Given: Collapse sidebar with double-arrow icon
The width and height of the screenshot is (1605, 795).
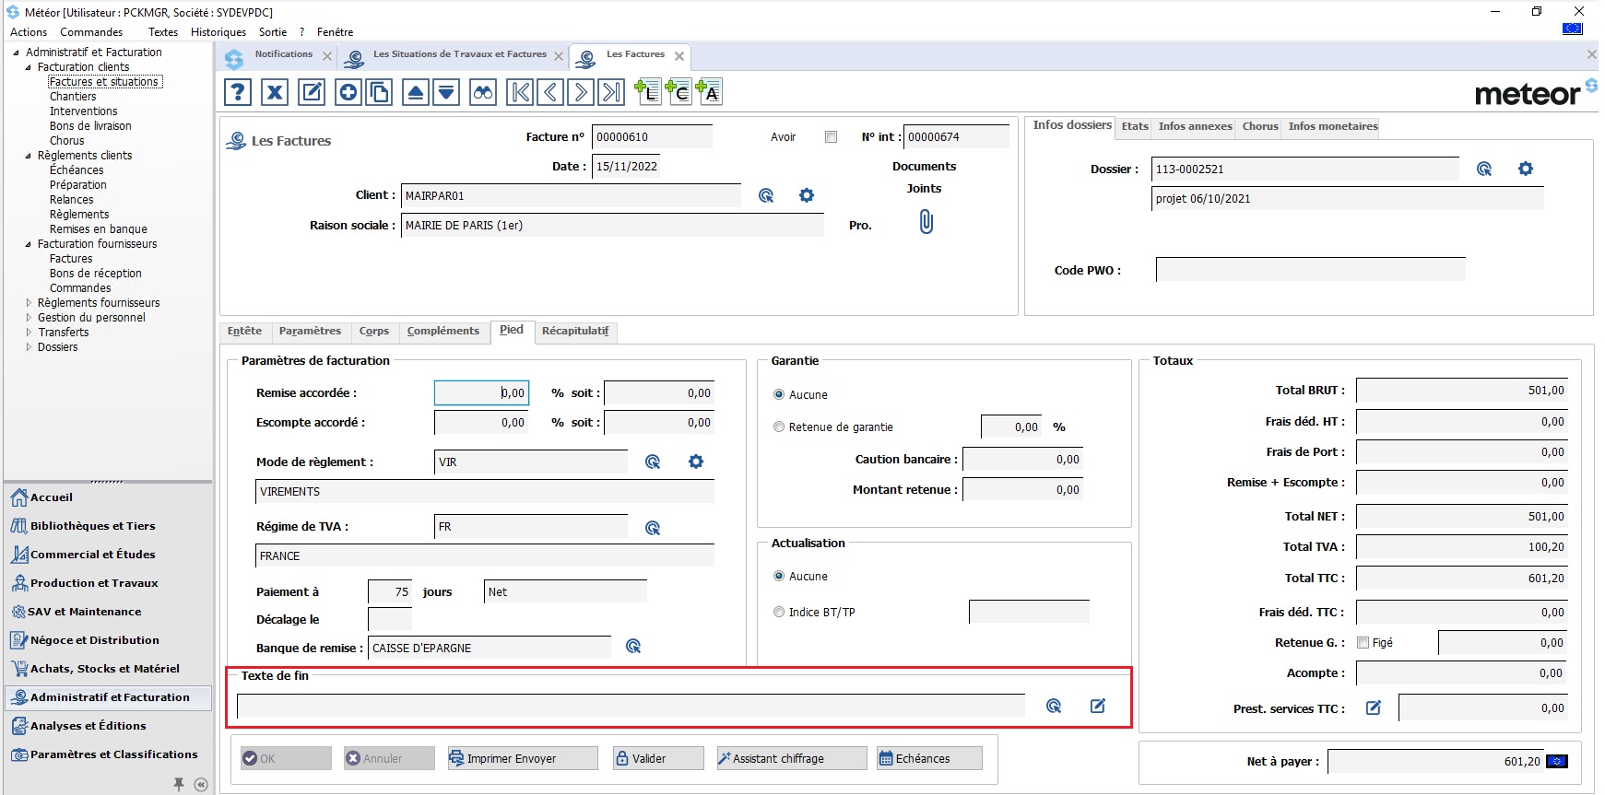Looking at the screenshot, I should pos(201,784).
